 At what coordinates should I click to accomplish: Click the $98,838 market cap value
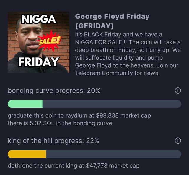(109, 115)
